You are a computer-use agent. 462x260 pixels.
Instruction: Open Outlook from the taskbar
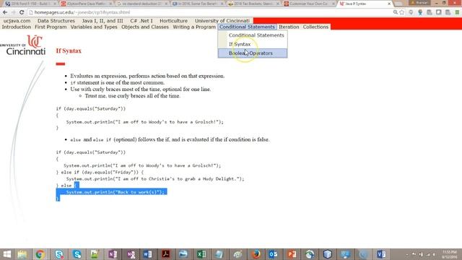click(274, 254)
